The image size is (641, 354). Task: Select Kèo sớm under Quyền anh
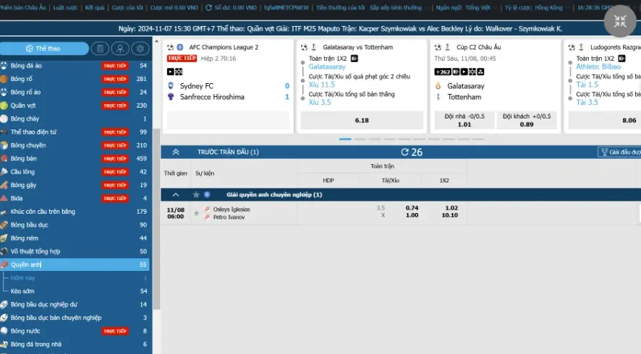(x=22, y=291)
